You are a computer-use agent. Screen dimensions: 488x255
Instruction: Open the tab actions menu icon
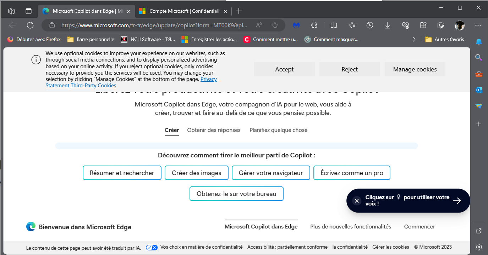[x=29, y=11]
